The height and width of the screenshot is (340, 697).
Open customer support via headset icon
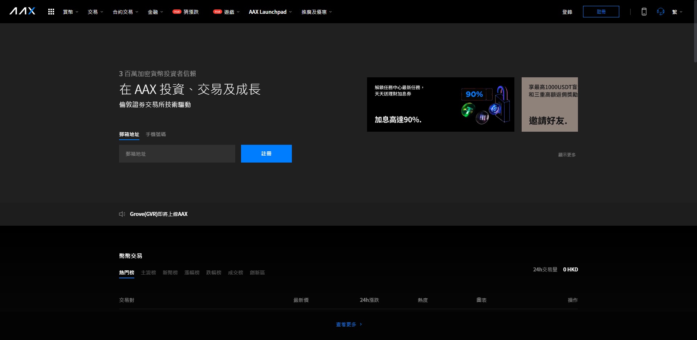click(660, 11)
